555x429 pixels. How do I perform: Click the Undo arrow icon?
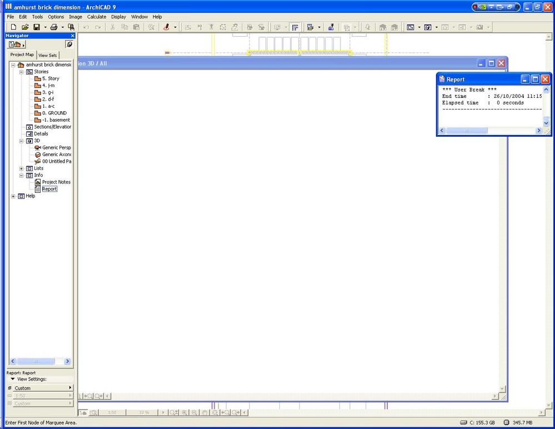click(x=86, y=27)
